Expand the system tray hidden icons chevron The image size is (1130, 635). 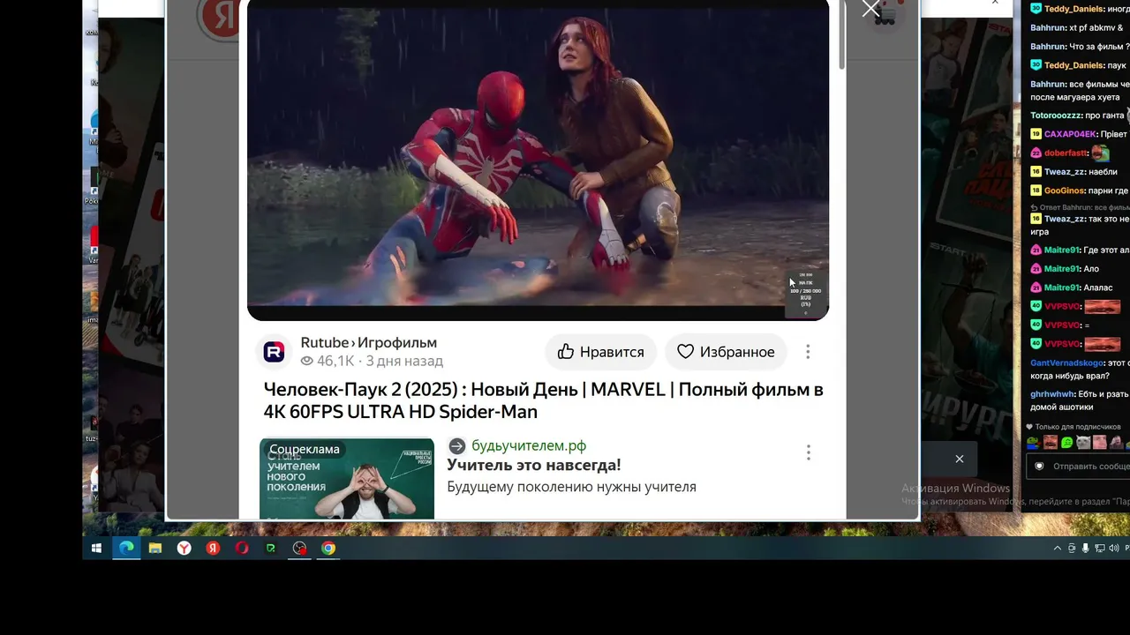pos(1058,549)
